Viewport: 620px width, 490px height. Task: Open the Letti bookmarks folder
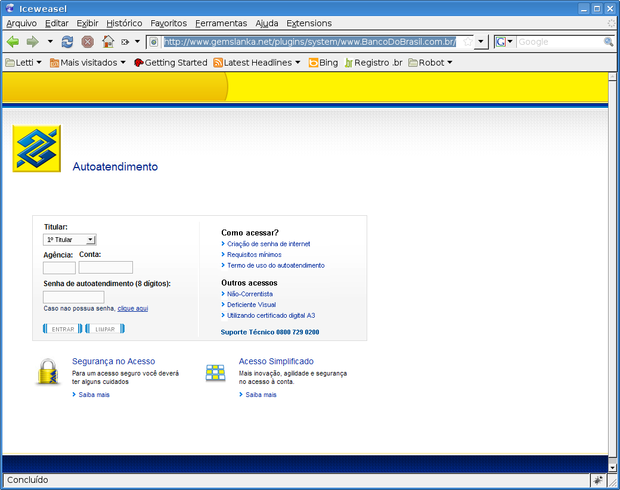[x=24, y=63]
